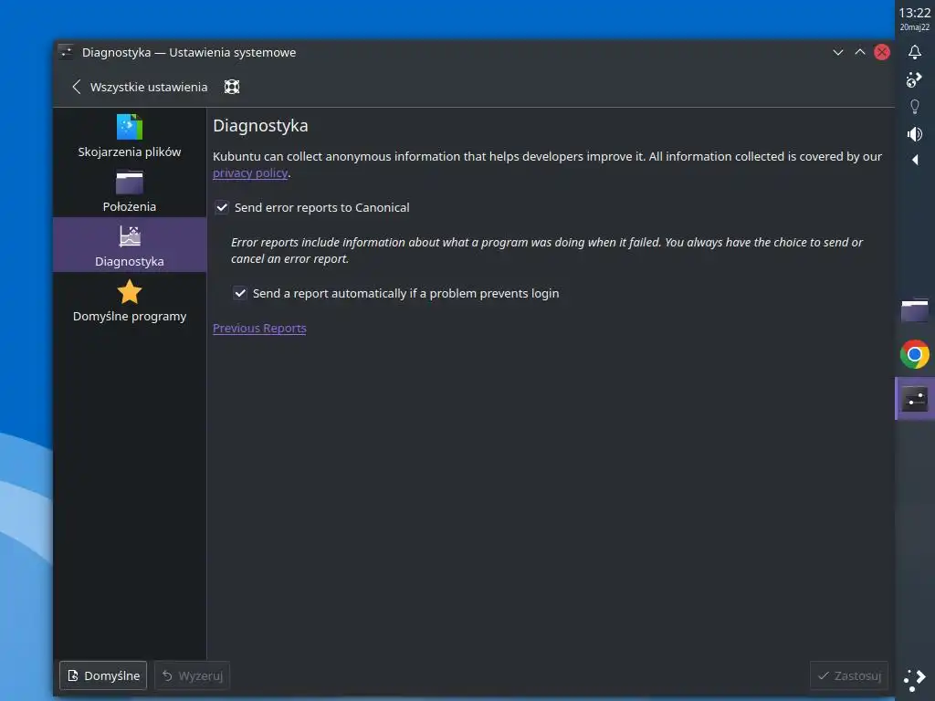
Task: Switch to the System Settings task in the panel
Action: point(915,399)
